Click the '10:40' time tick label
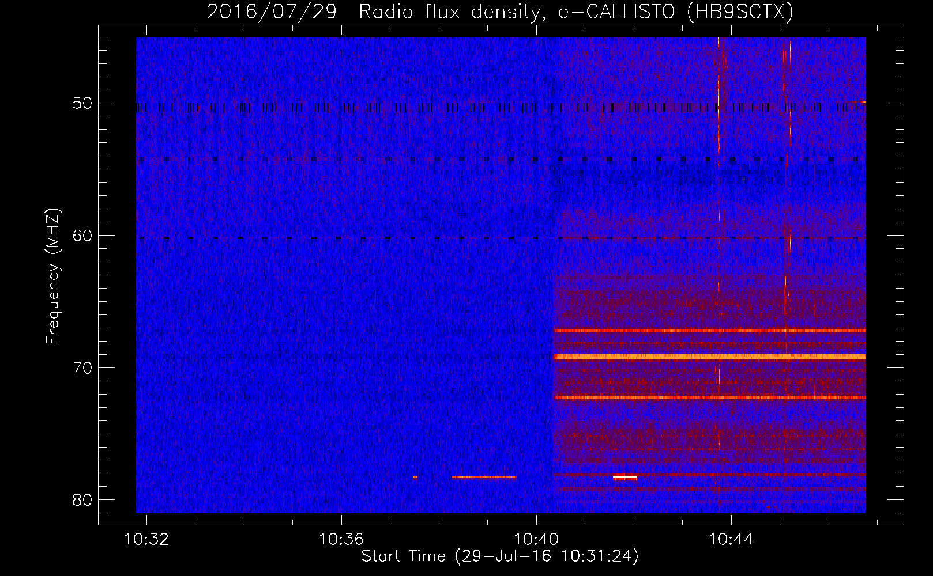 [x=536, y=540]
